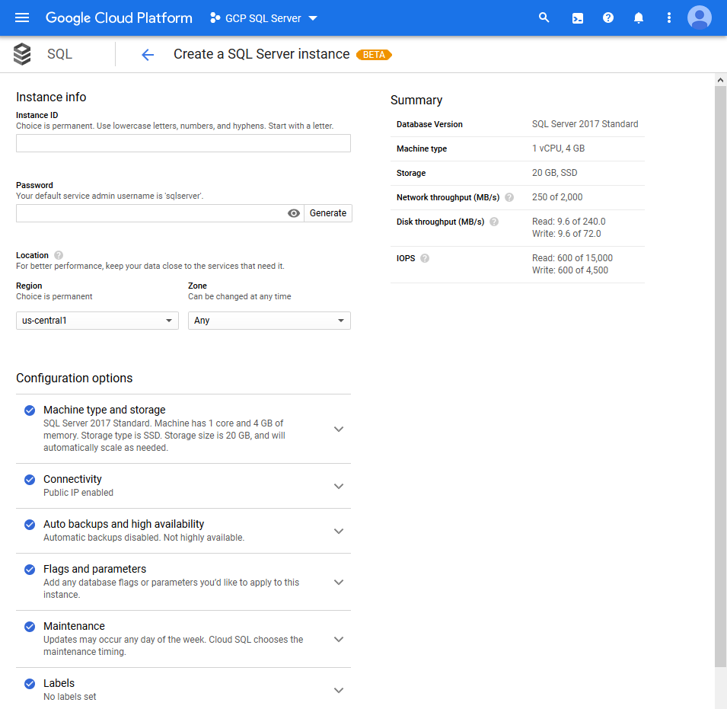Show help for Network throughput
Image resolution: width=727 pixels, height=709 pixels.
tap(509, 197)
